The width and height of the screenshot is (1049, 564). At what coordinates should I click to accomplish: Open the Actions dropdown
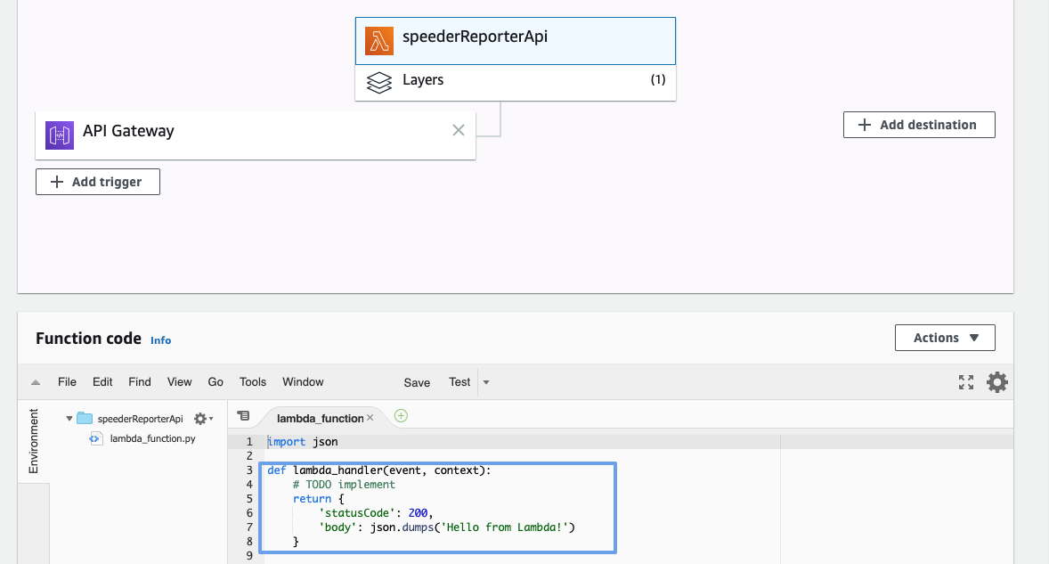click(946, 338)
